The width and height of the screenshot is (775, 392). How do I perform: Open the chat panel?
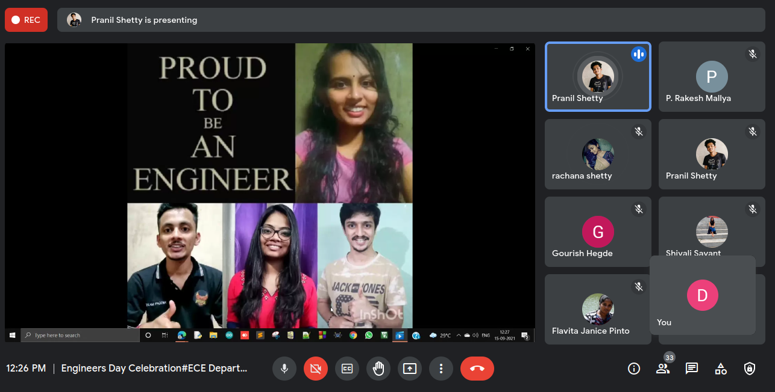(692, 369)
